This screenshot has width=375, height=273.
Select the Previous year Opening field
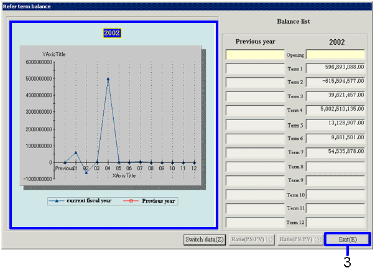[x=254, y=55]
